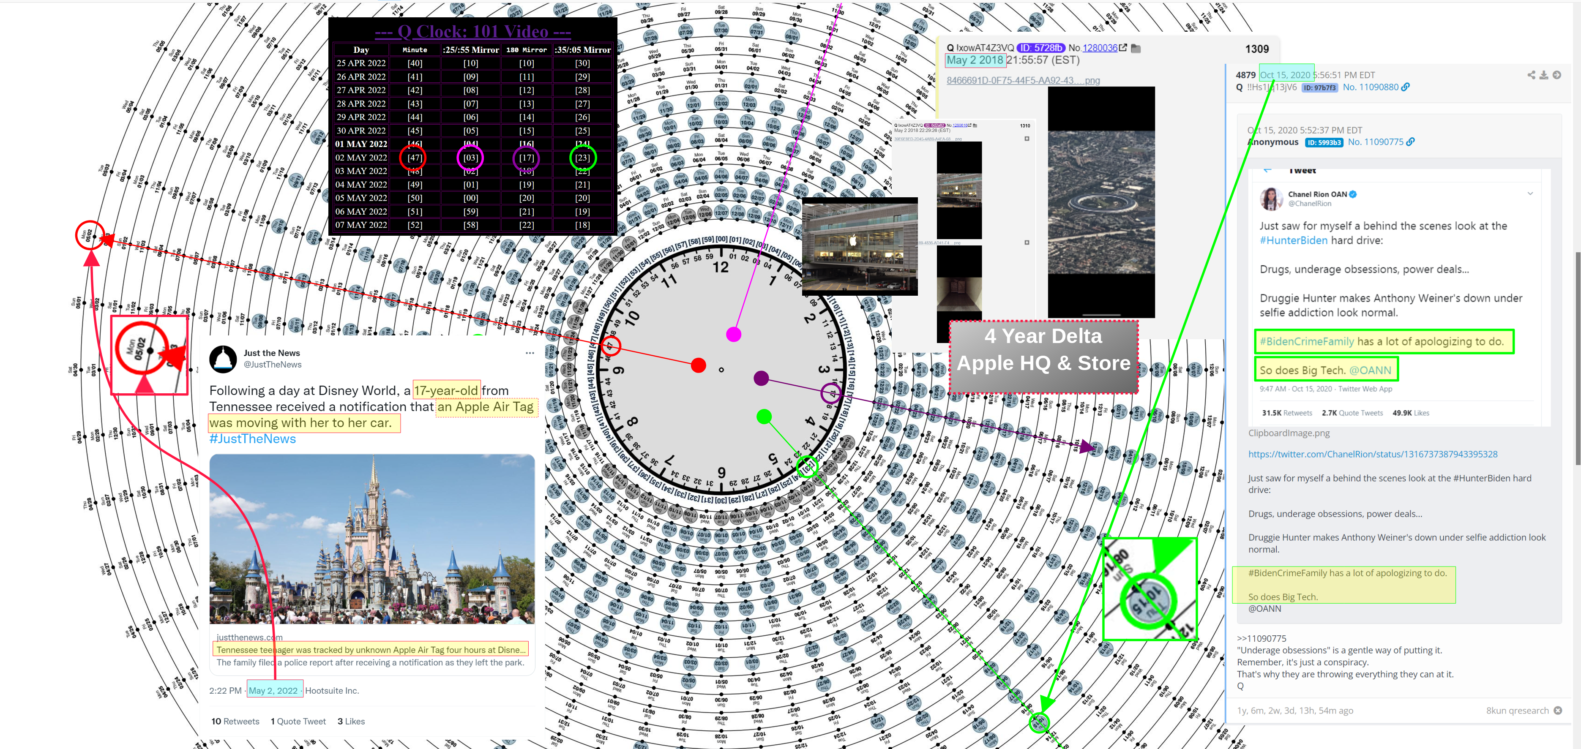Click the right-arrow circle icon on post 4879
This screenshot has height=749, width=1581.
1556,75
